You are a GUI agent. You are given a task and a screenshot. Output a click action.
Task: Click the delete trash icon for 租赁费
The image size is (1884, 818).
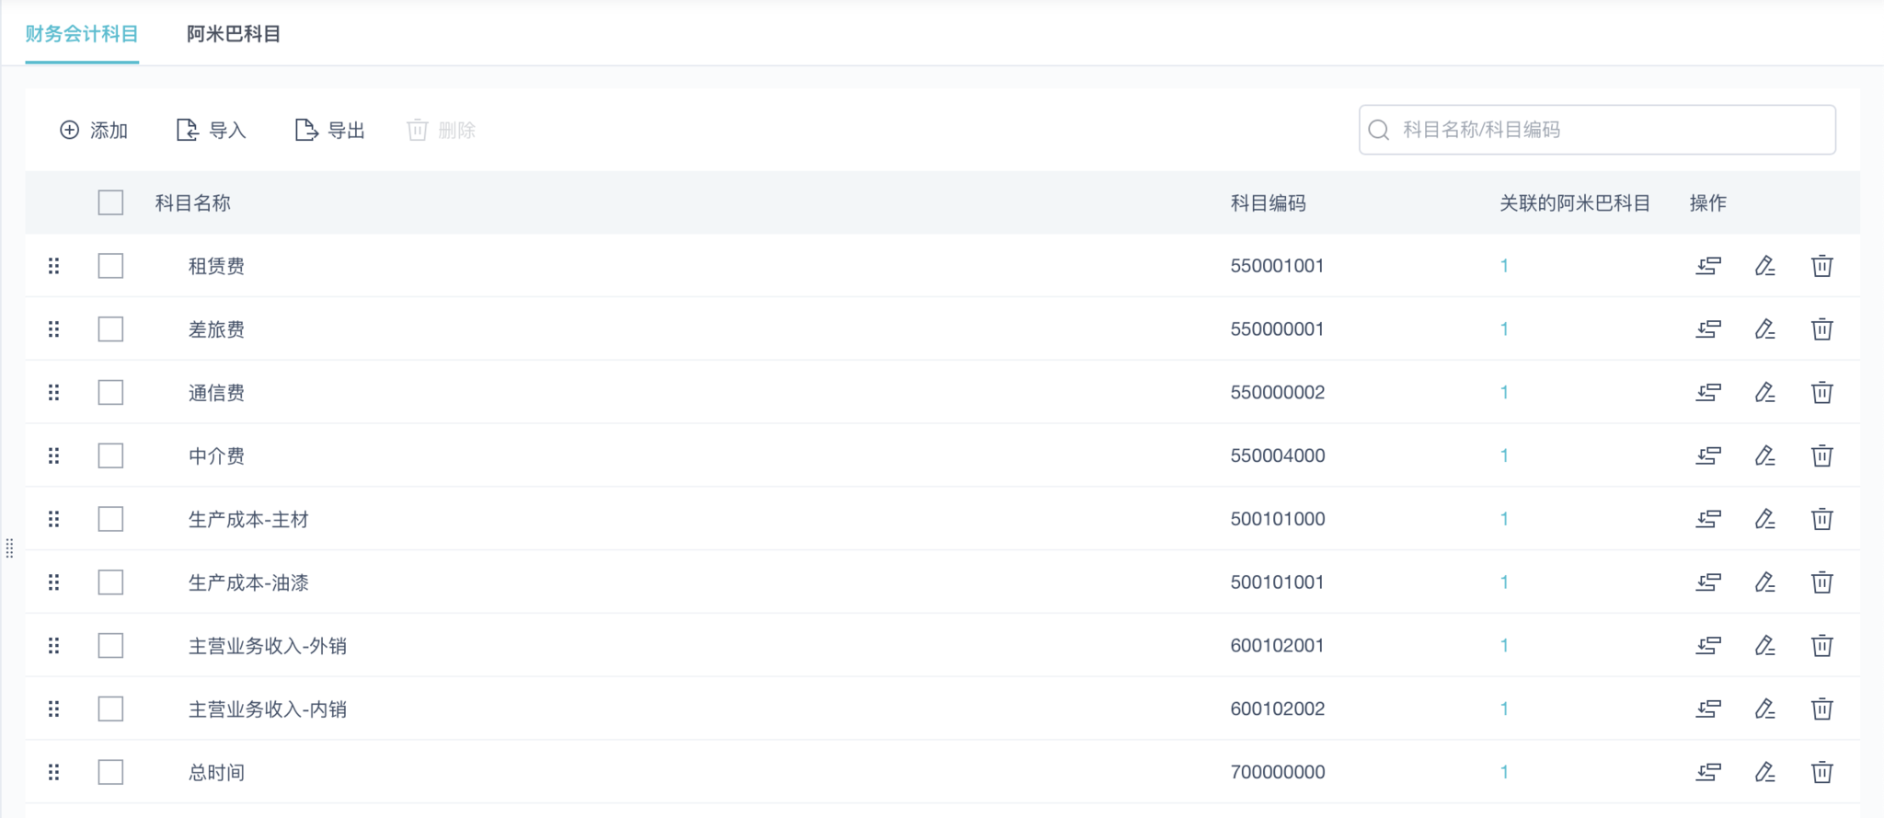1821,266
